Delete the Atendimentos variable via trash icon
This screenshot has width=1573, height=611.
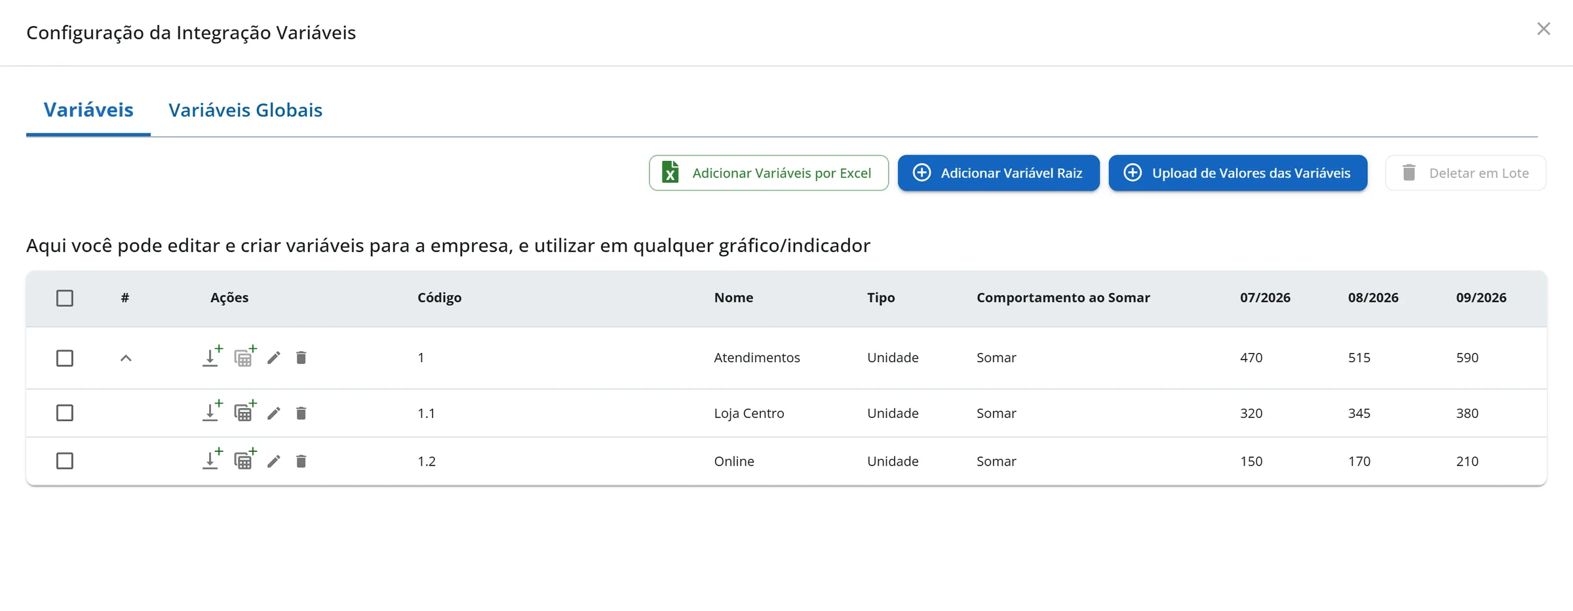[x=301, y=358]
